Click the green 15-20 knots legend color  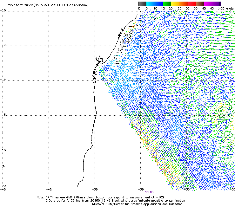point(167,4)
